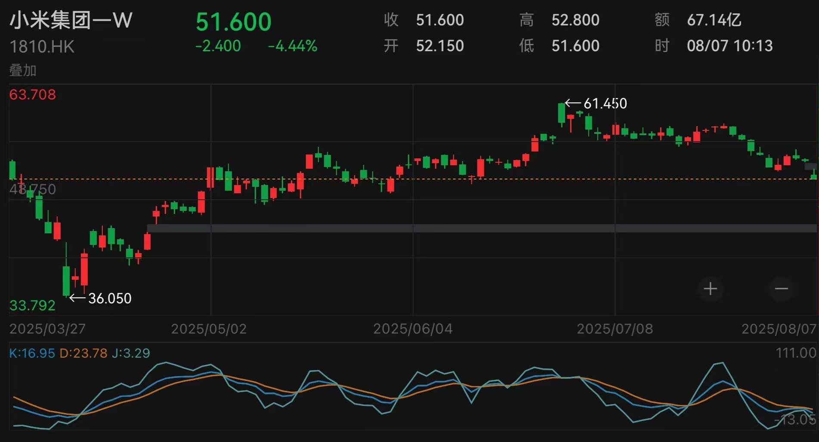This screenshot has width=819, height=442.
Task: Click the 开 opening value 52.150
Action: [x=440, y=46]
